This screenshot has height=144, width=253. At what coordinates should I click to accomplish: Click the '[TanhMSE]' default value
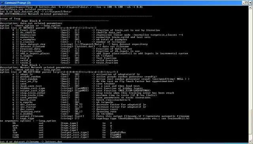(x=82, y=88)
